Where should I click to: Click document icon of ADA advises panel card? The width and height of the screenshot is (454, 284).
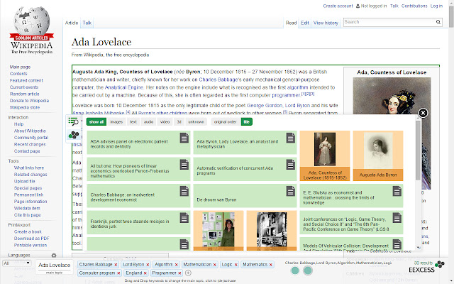click(x=184, y=138)
